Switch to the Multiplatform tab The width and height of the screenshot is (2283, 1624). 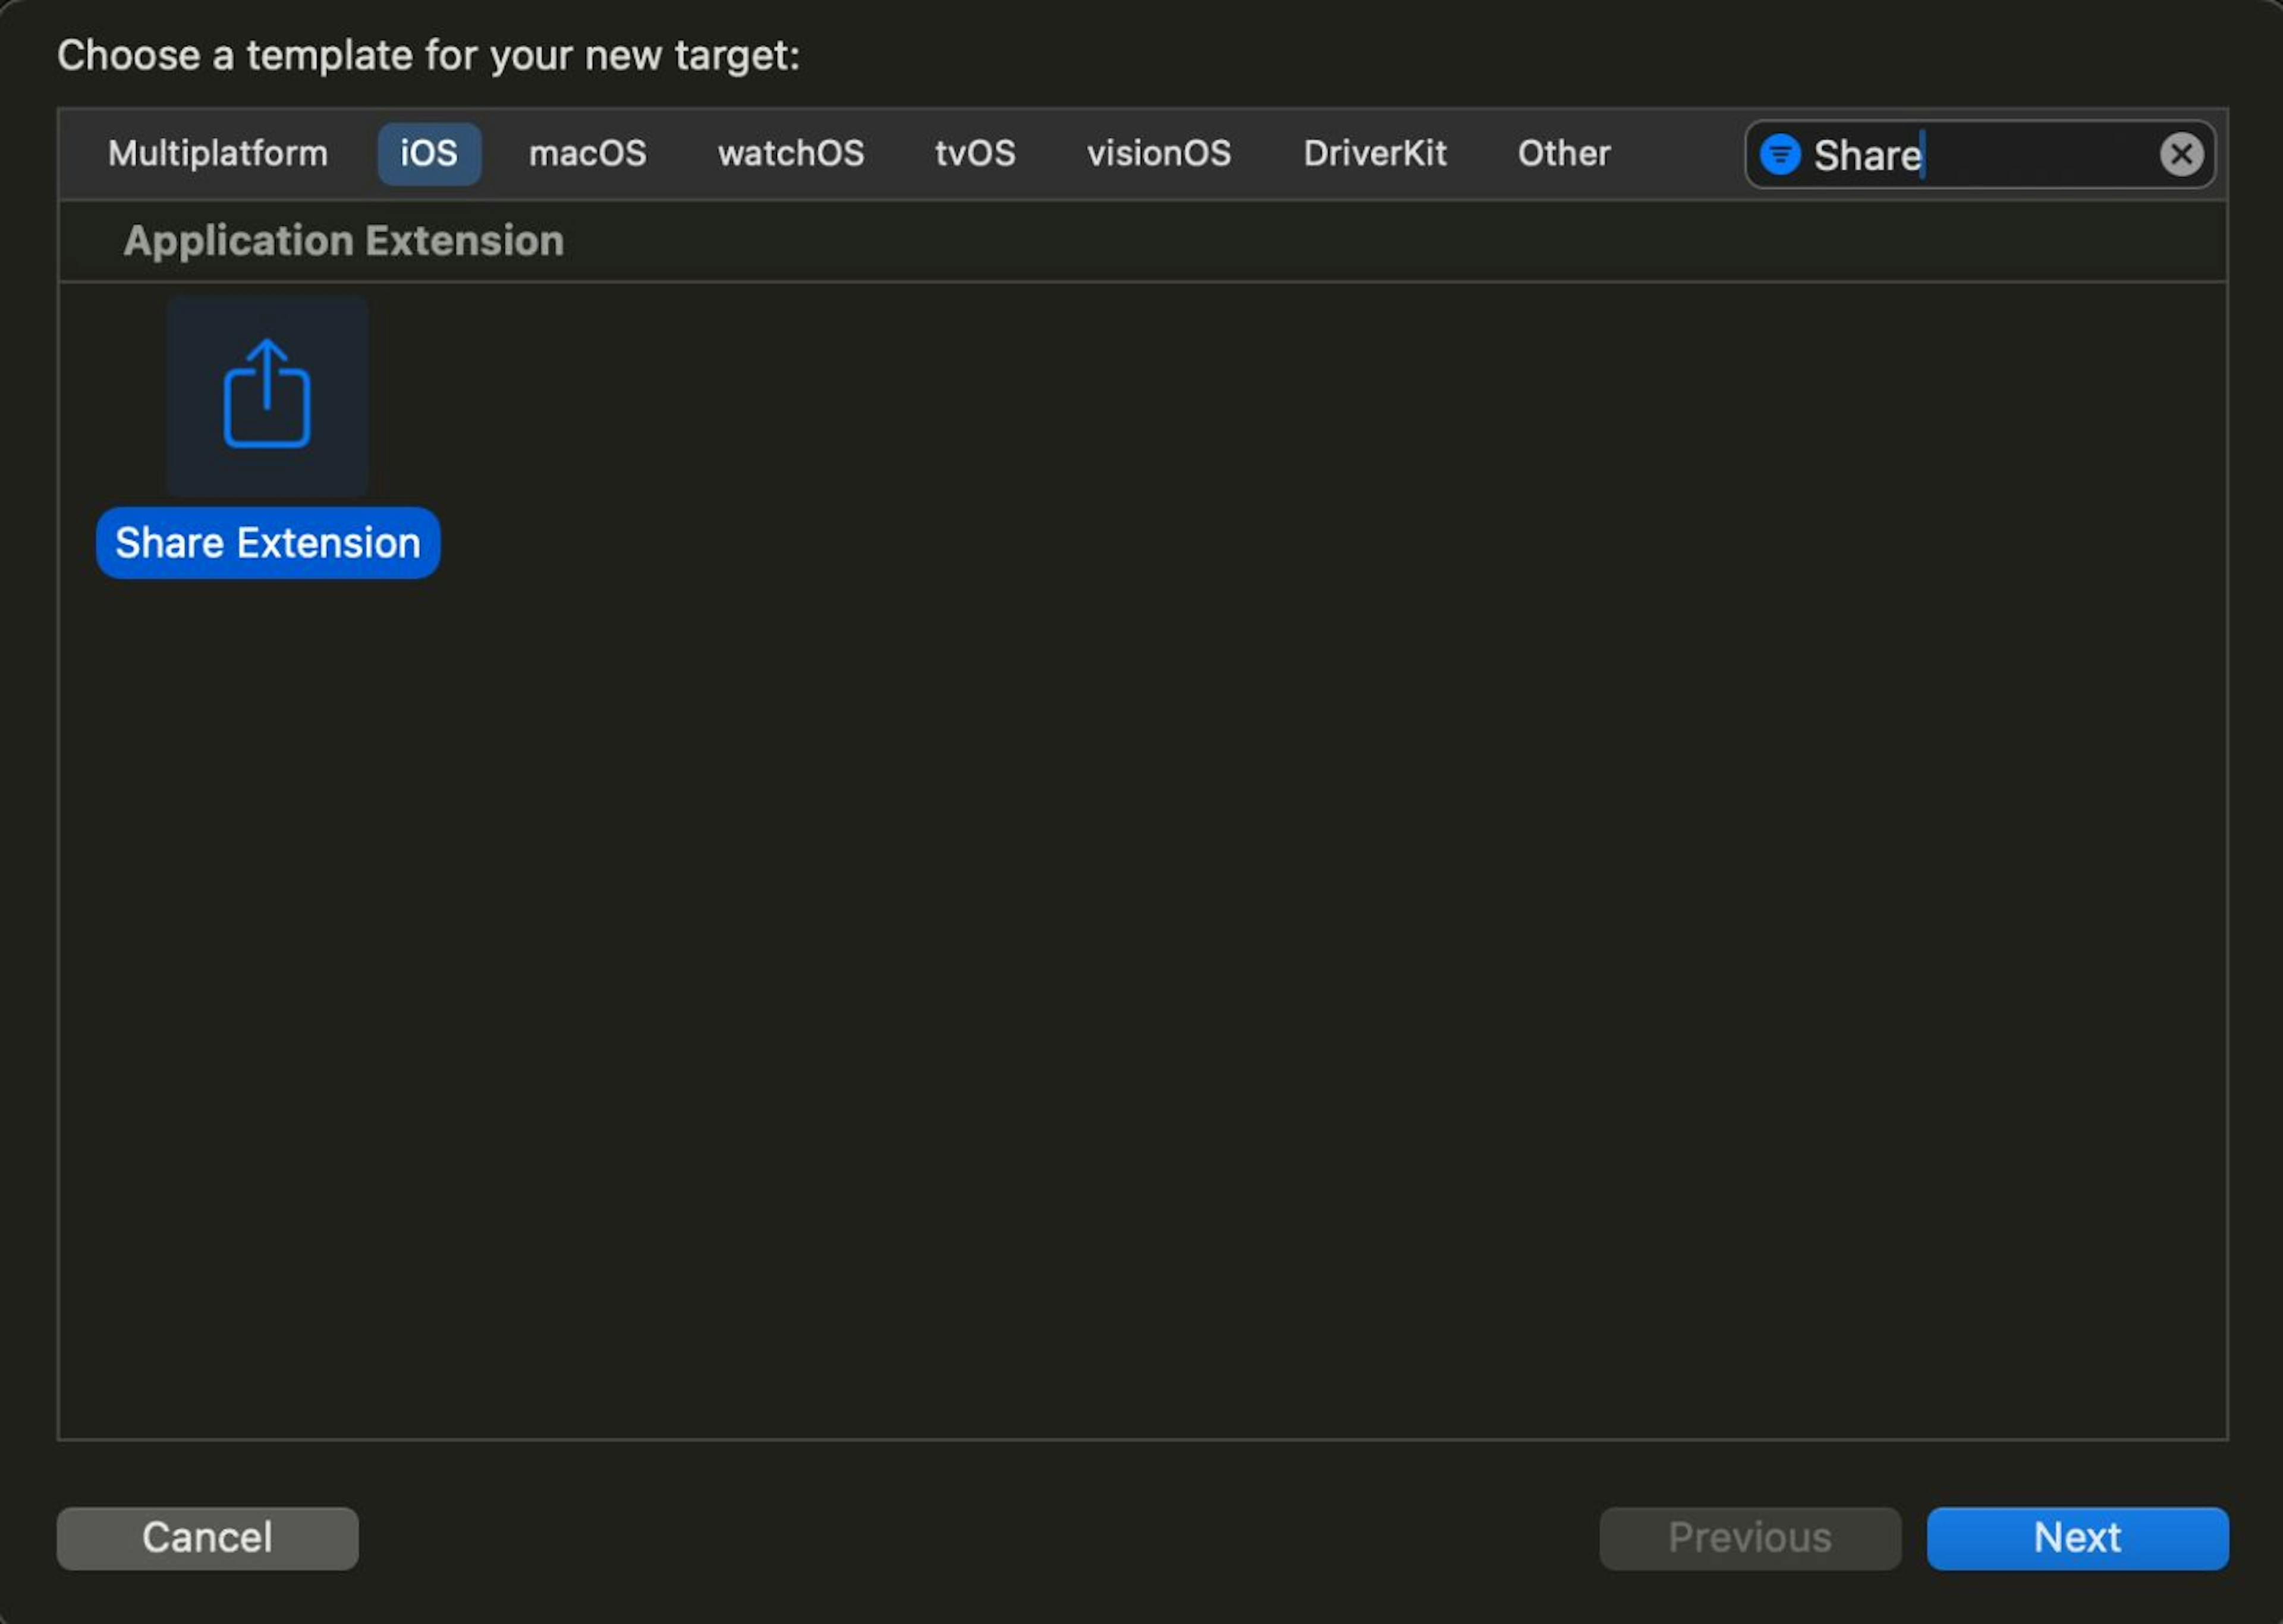pyautogui.click(x=218, y=154)
